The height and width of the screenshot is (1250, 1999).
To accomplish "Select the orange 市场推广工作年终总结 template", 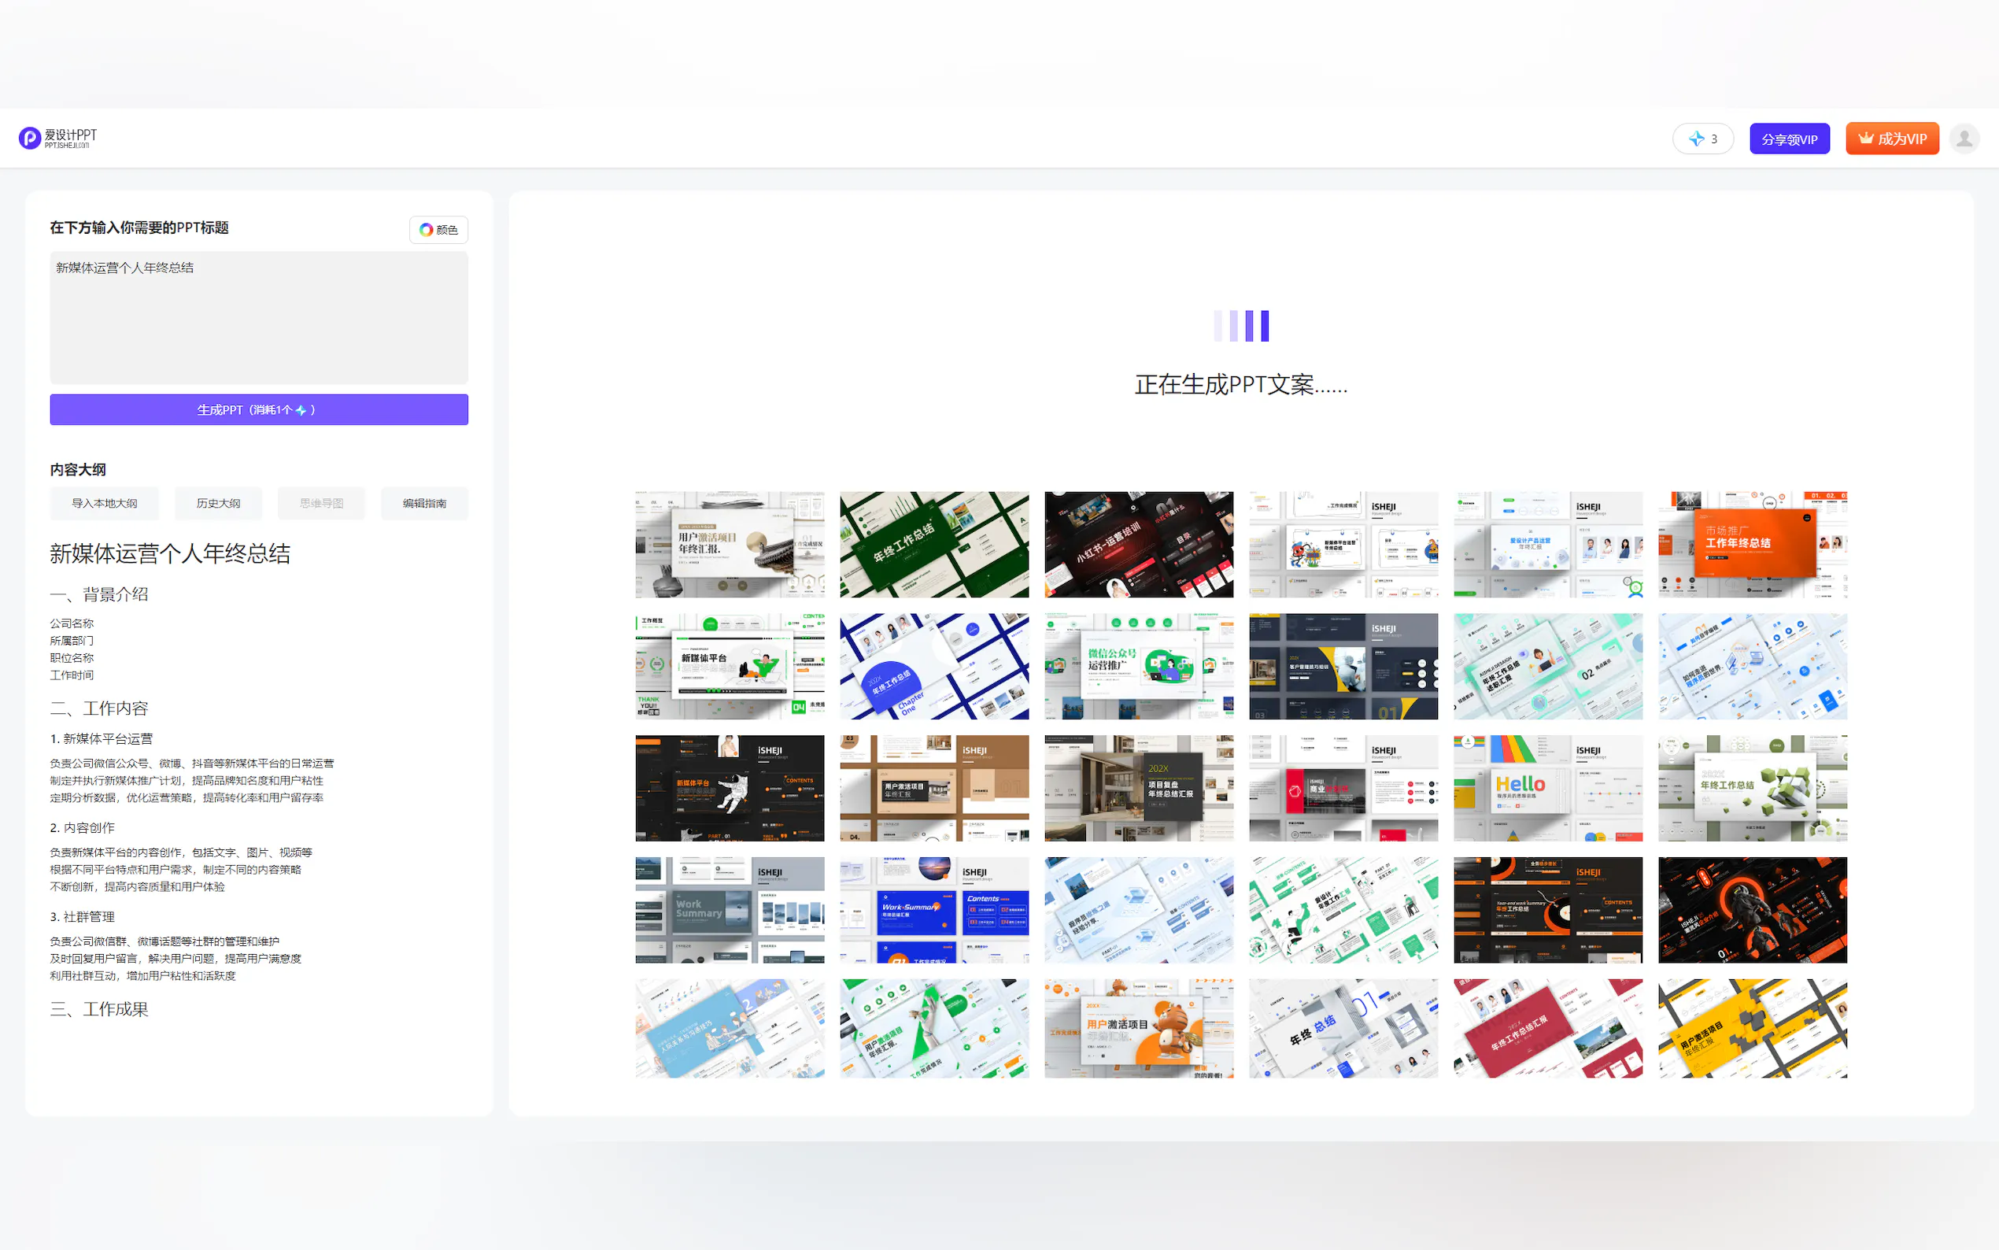I will [1752, 545].
